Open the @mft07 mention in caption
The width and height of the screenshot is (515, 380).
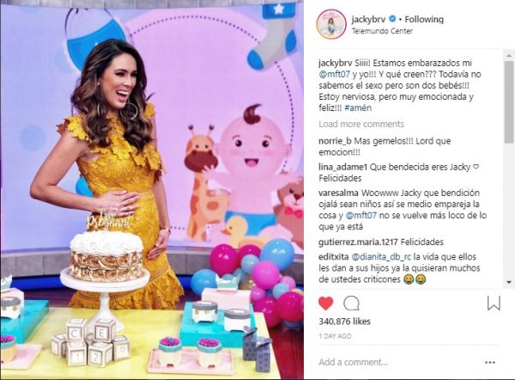(x=335, y=74)
